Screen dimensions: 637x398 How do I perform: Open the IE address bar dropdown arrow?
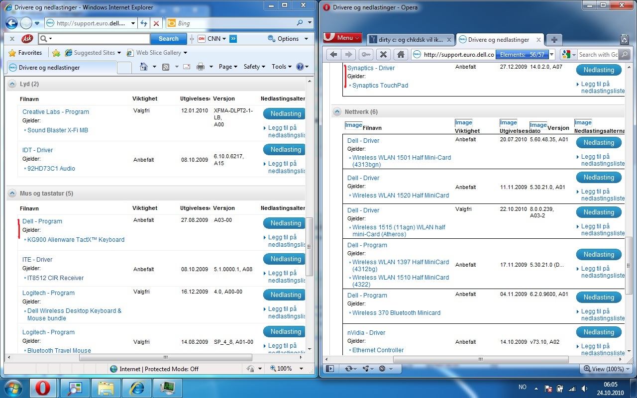(133, 23)
